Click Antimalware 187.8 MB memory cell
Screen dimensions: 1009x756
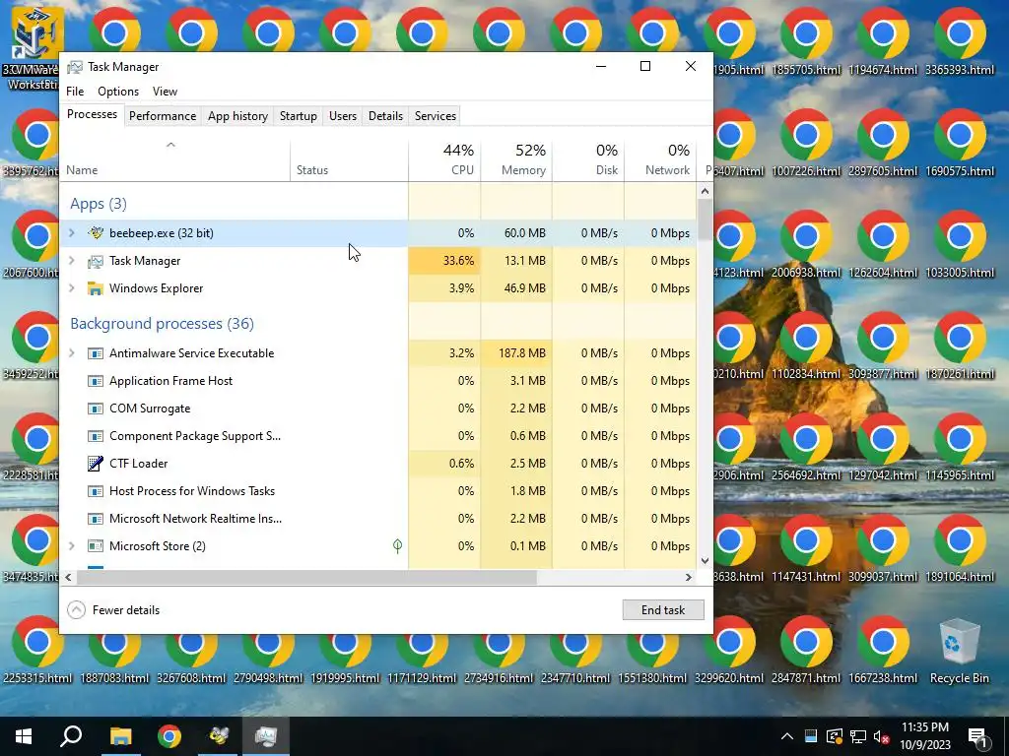coord(516,353)
